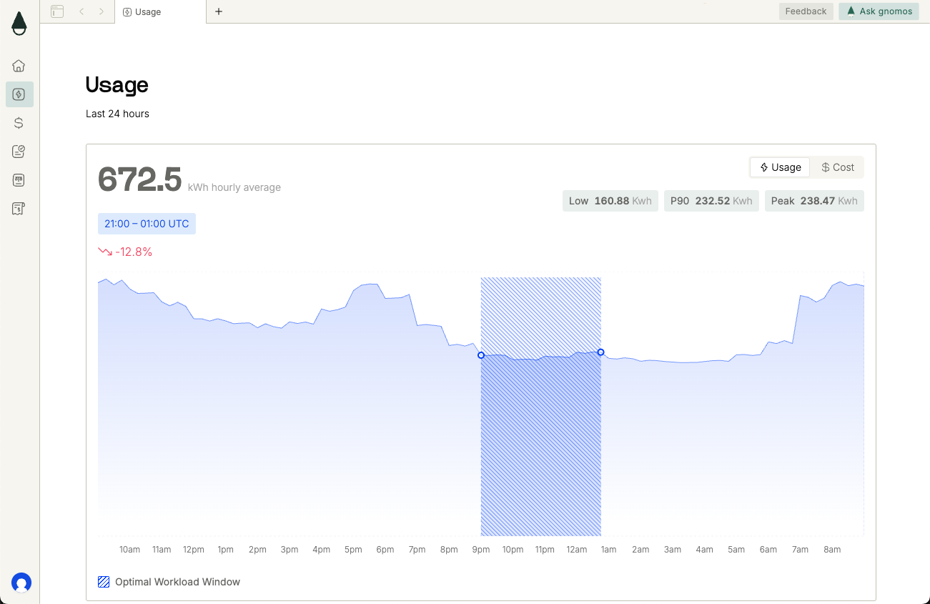Select the Home icon in the sidebar
Viewport: 930px width, 604px height.
(x=19, y=65)
